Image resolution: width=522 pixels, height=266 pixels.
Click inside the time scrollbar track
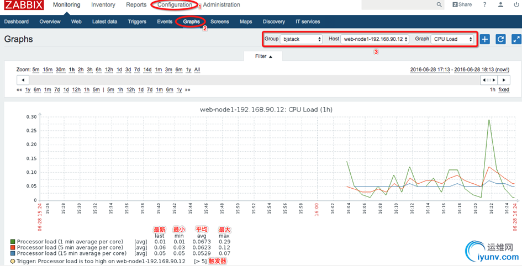255,80
